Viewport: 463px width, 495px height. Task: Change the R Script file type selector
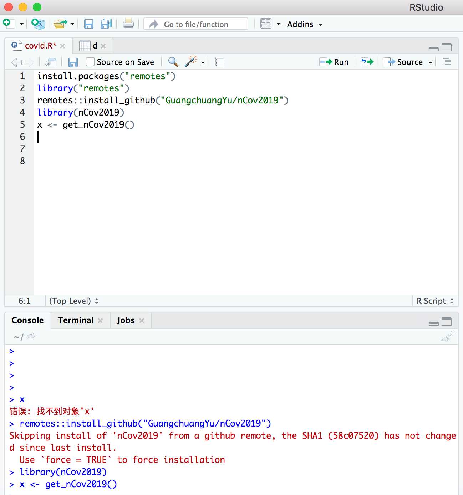click(435, 301)
